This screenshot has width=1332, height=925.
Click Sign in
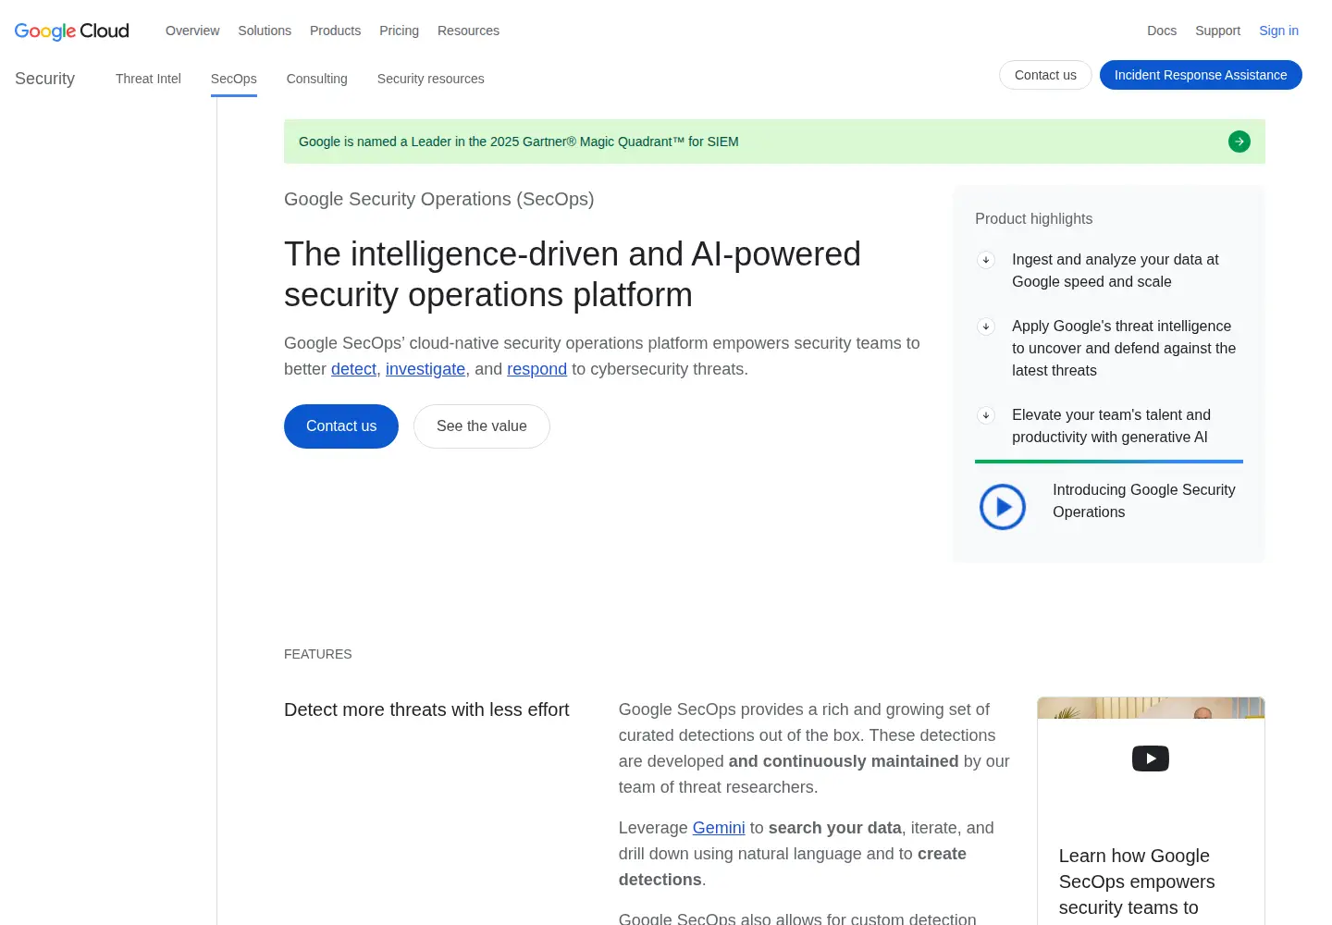click(x=1278, y=31)
